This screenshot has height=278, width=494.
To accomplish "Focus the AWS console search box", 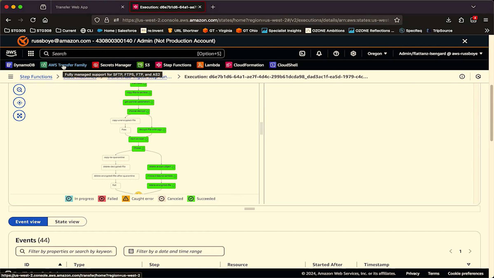I will coord(132,54).
